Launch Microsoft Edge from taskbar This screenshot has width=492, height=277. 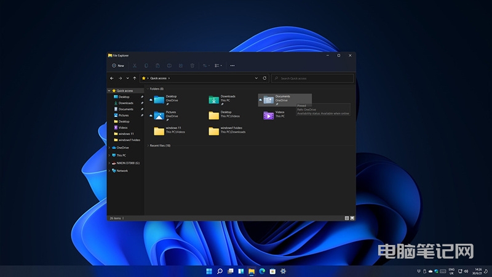point(262,271)
